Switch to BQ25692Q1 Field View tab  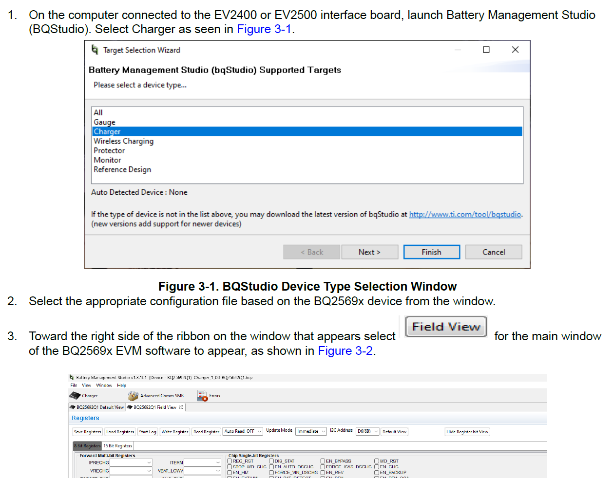tap(155, 407)
